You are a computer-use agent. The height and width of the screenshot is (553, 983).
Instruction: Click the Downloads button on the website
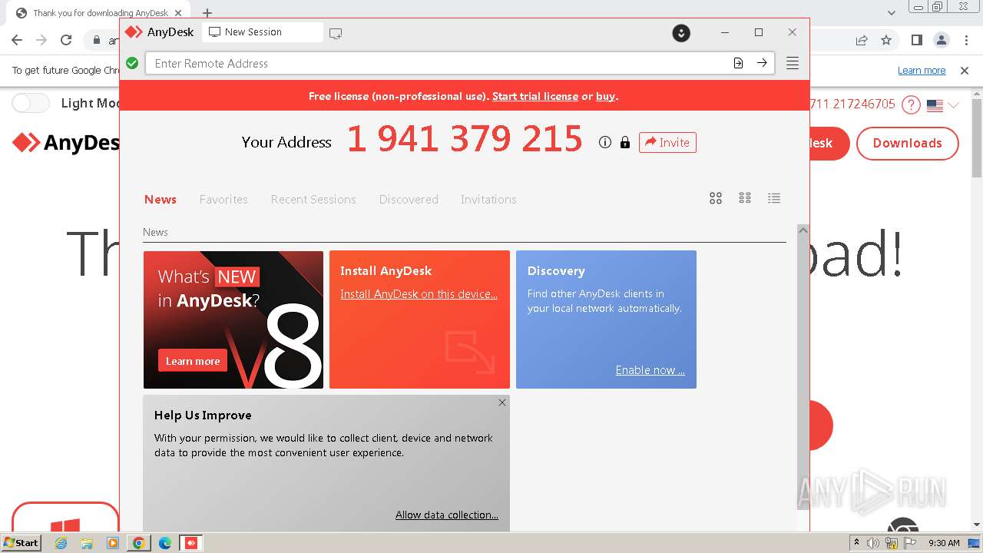tap(907, 143)
